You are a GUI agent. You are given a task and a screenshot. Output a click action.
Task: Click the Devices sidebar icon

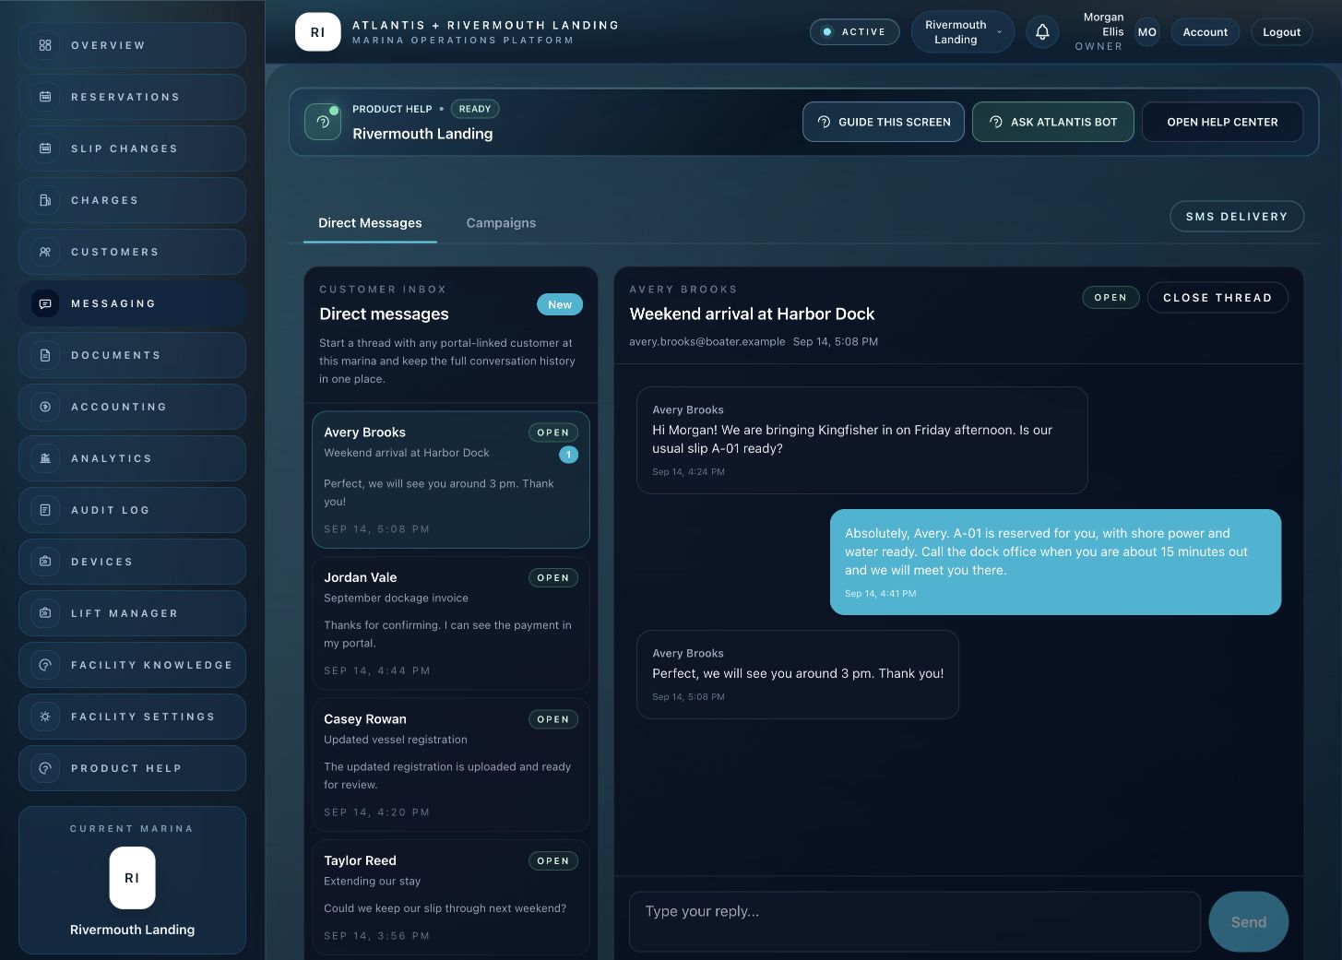coord(45,562)
